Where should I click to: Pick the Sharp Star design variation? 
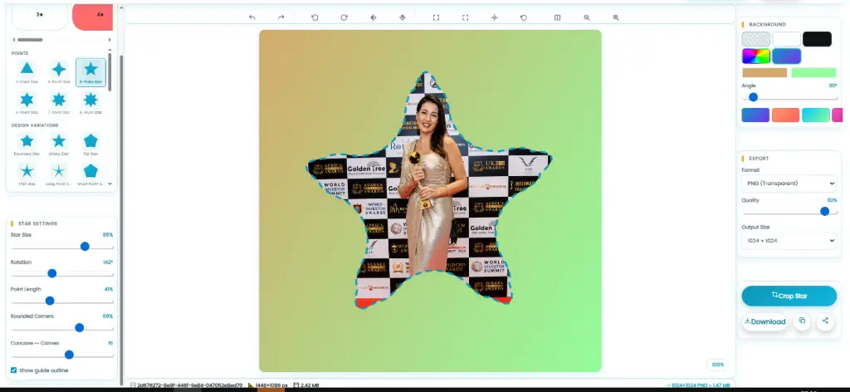59,145
